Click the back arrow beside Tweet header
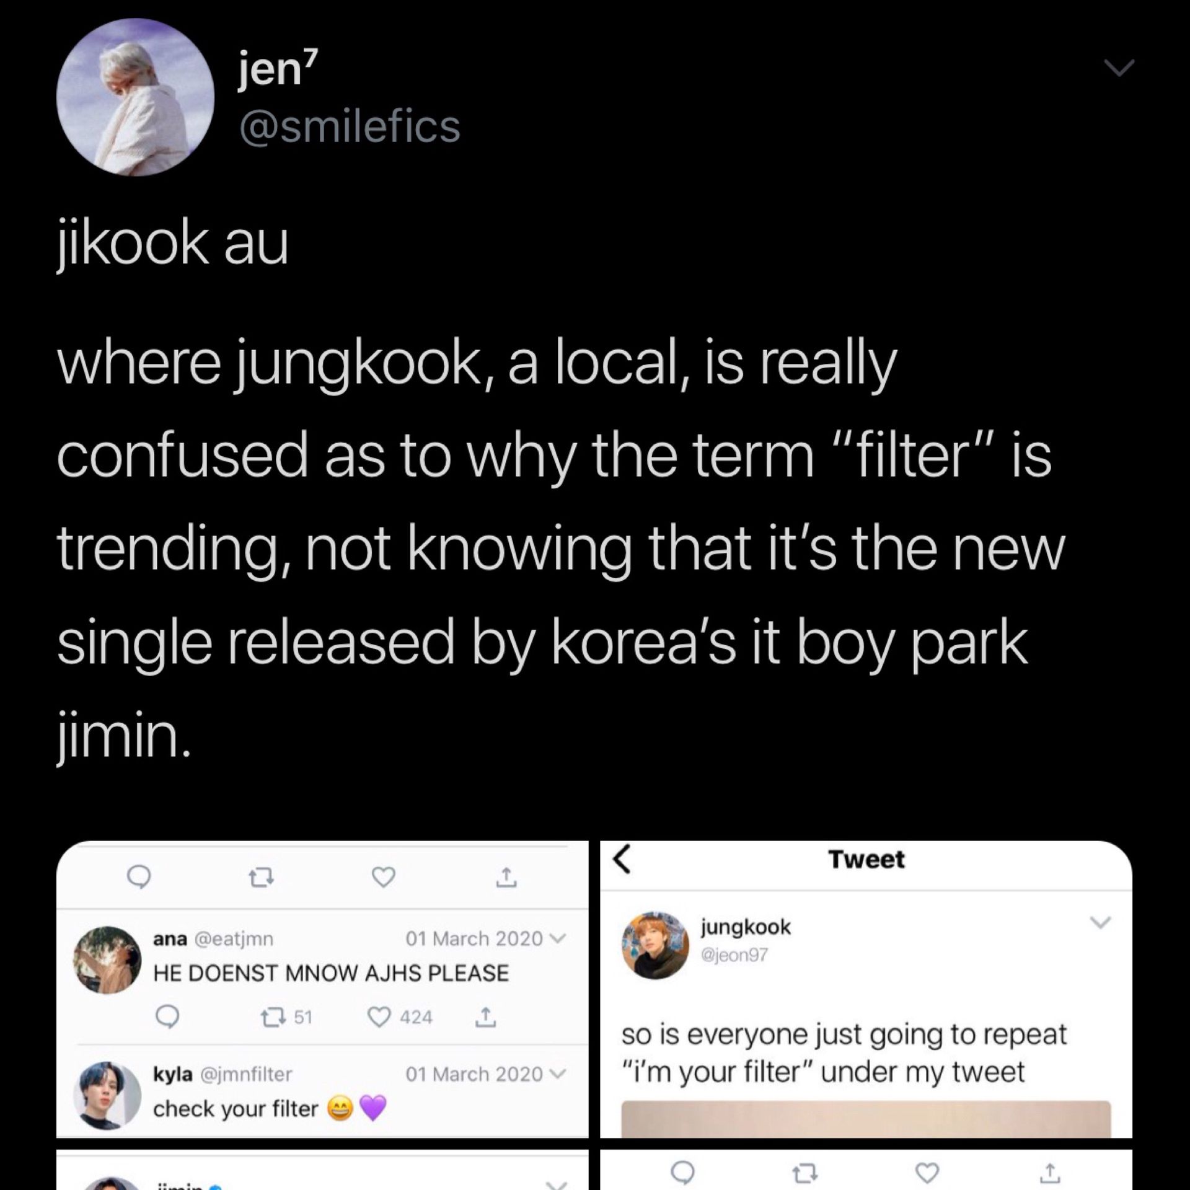 pos(623,860)
